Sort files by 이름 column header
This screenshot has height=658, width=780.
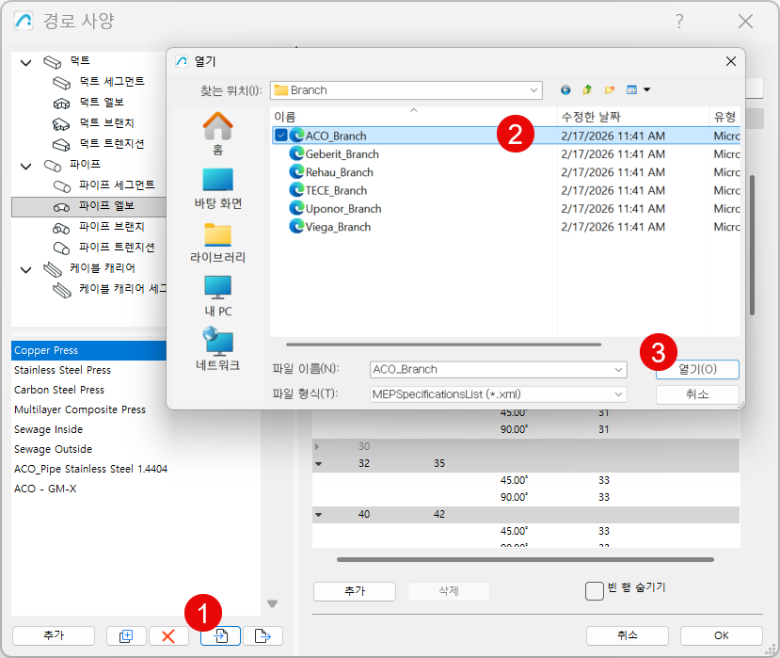coord(413,117)
